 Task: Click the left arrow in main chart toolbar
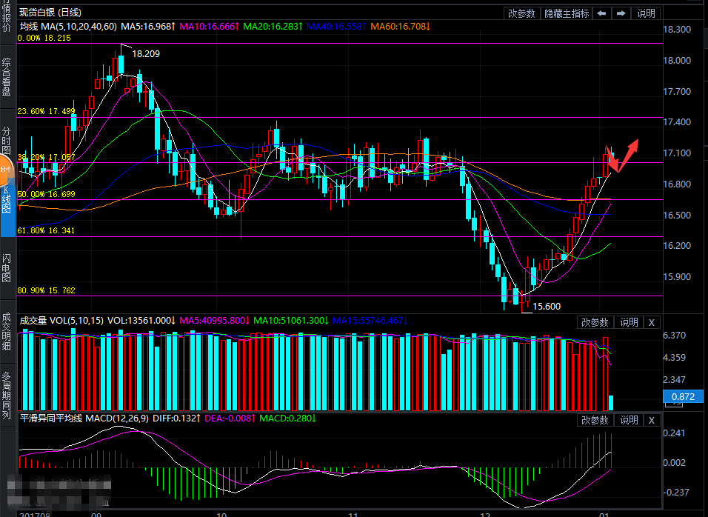[x=602, y=13]
